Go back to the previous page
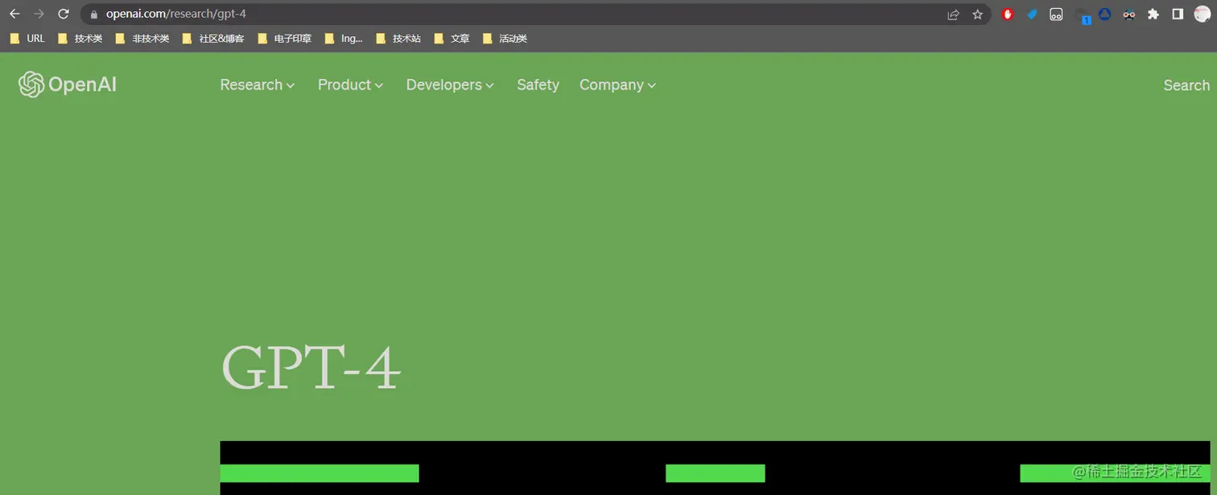 coord(14,14)
